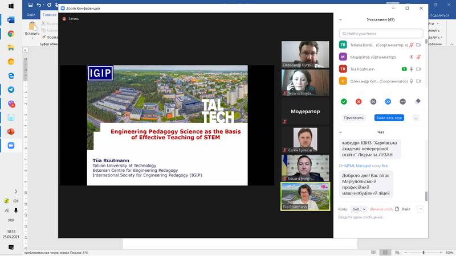
Task: Open Word taskbar icon
Action: coord(11,20)
